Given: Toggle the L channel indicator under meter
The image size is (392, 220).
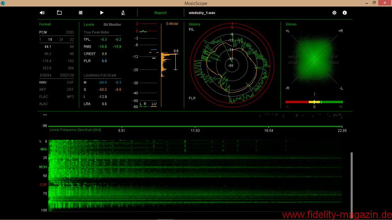Looking at the screenshot, I should [141, 104].
